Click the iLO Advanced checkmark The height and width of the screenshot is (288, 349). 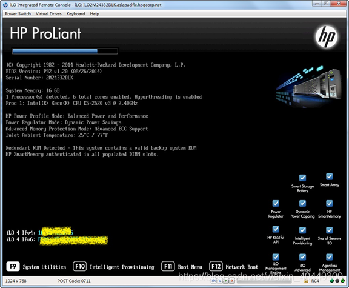click(x=302, y=257)
